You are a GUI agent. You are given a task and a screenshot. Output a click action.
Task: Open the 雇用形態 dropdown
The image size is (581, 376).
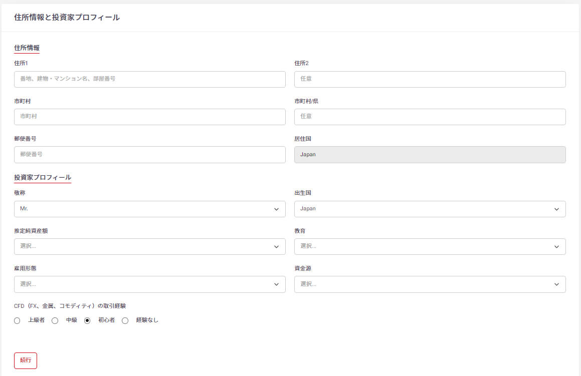coord(149,284)
